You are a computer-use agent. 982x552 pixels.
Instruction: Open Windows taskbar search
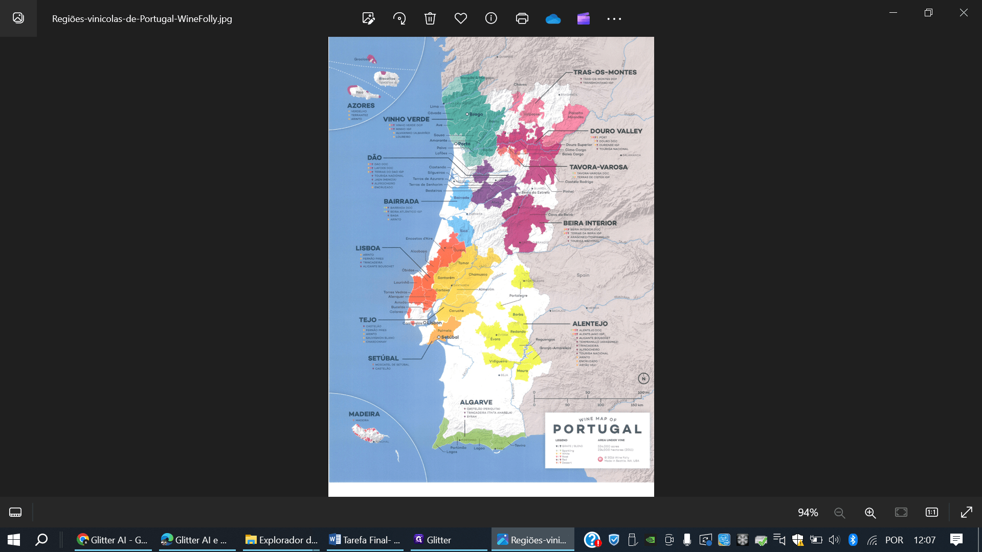tap(41, 540)
